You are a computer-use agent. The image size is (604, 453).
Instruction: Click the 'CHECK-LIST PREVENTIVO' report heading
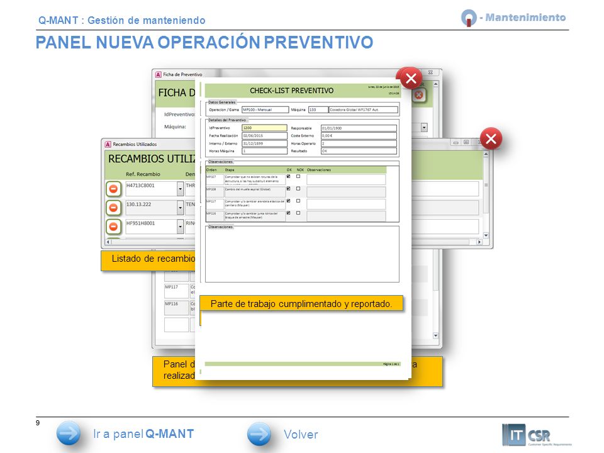[291, 91]
